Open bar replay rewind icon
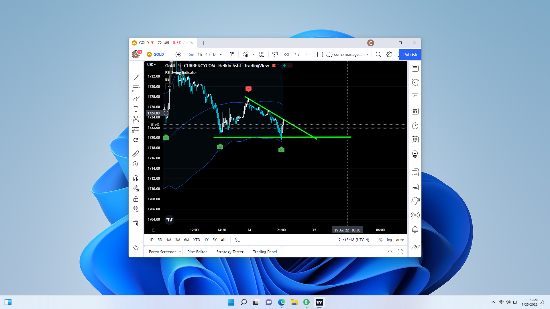Screen dimensions: 550x309 [x=286, y=54]
